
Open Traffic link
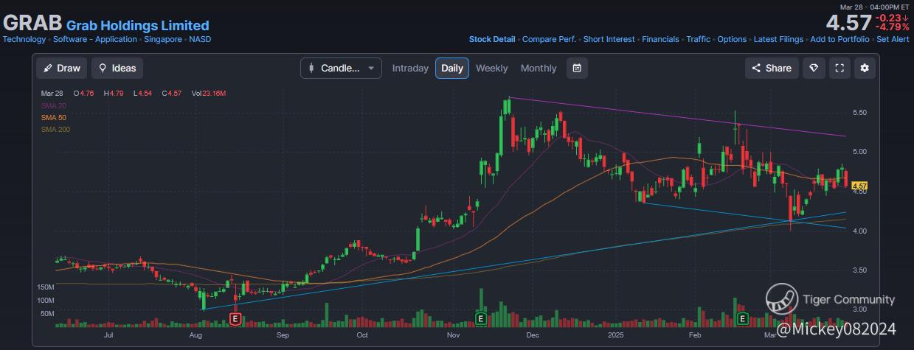tap(699, 40)
